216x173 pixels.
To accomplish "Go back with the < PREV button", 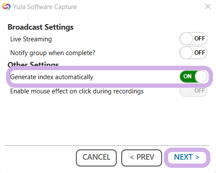I will coord(141,158).
